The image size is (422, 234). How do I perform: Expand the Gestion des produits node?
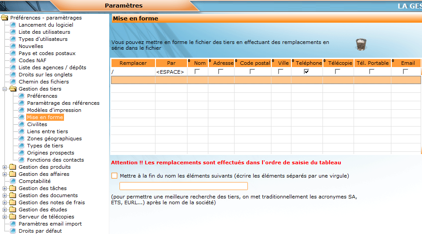pyautogui.click(x=4, y=167)
